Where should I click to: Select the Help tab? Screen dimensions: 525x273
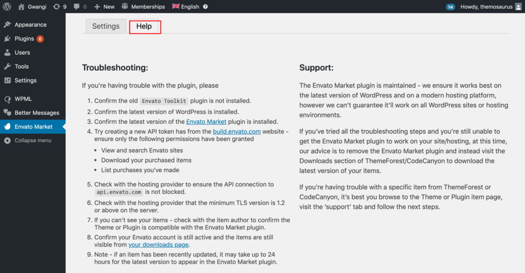144,26
